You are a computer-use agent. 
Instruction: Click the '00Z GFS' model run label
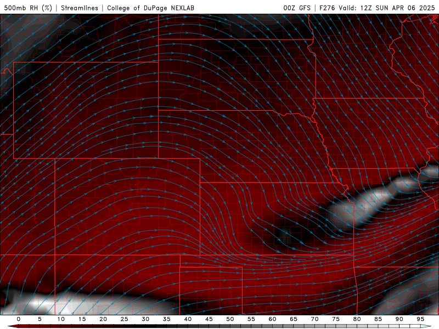click(x=297, y=8)
